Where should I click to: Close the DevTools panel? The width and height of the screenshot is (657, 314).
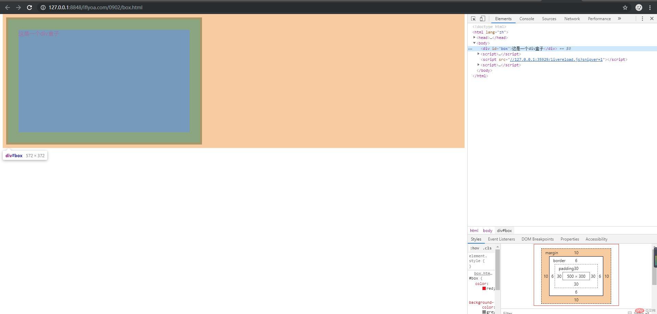pyautogui.click(x=652, y=19)
